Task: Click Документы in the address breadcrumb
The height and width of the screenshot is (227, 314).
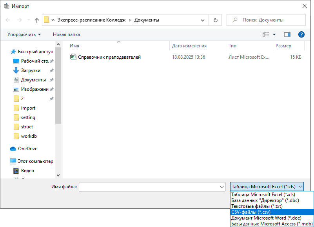Action: pos(147,20)
